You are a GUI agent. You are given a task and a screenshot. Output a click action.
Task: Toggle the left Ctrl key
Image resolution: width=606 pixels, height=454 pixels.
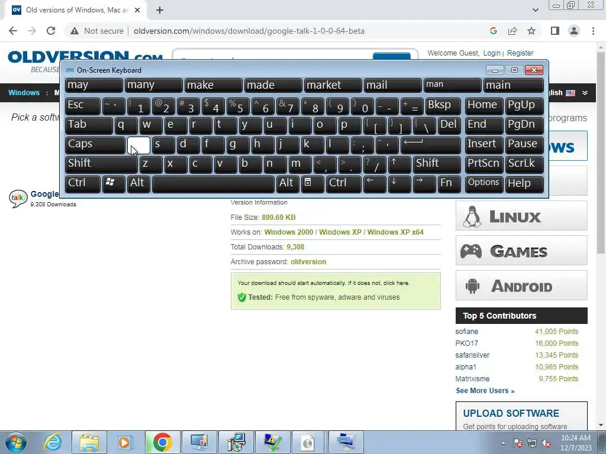[83, 183]
